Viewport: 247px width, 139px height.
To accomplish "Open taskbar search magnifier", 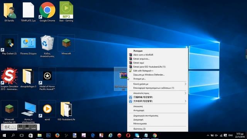I will [13, 136].
